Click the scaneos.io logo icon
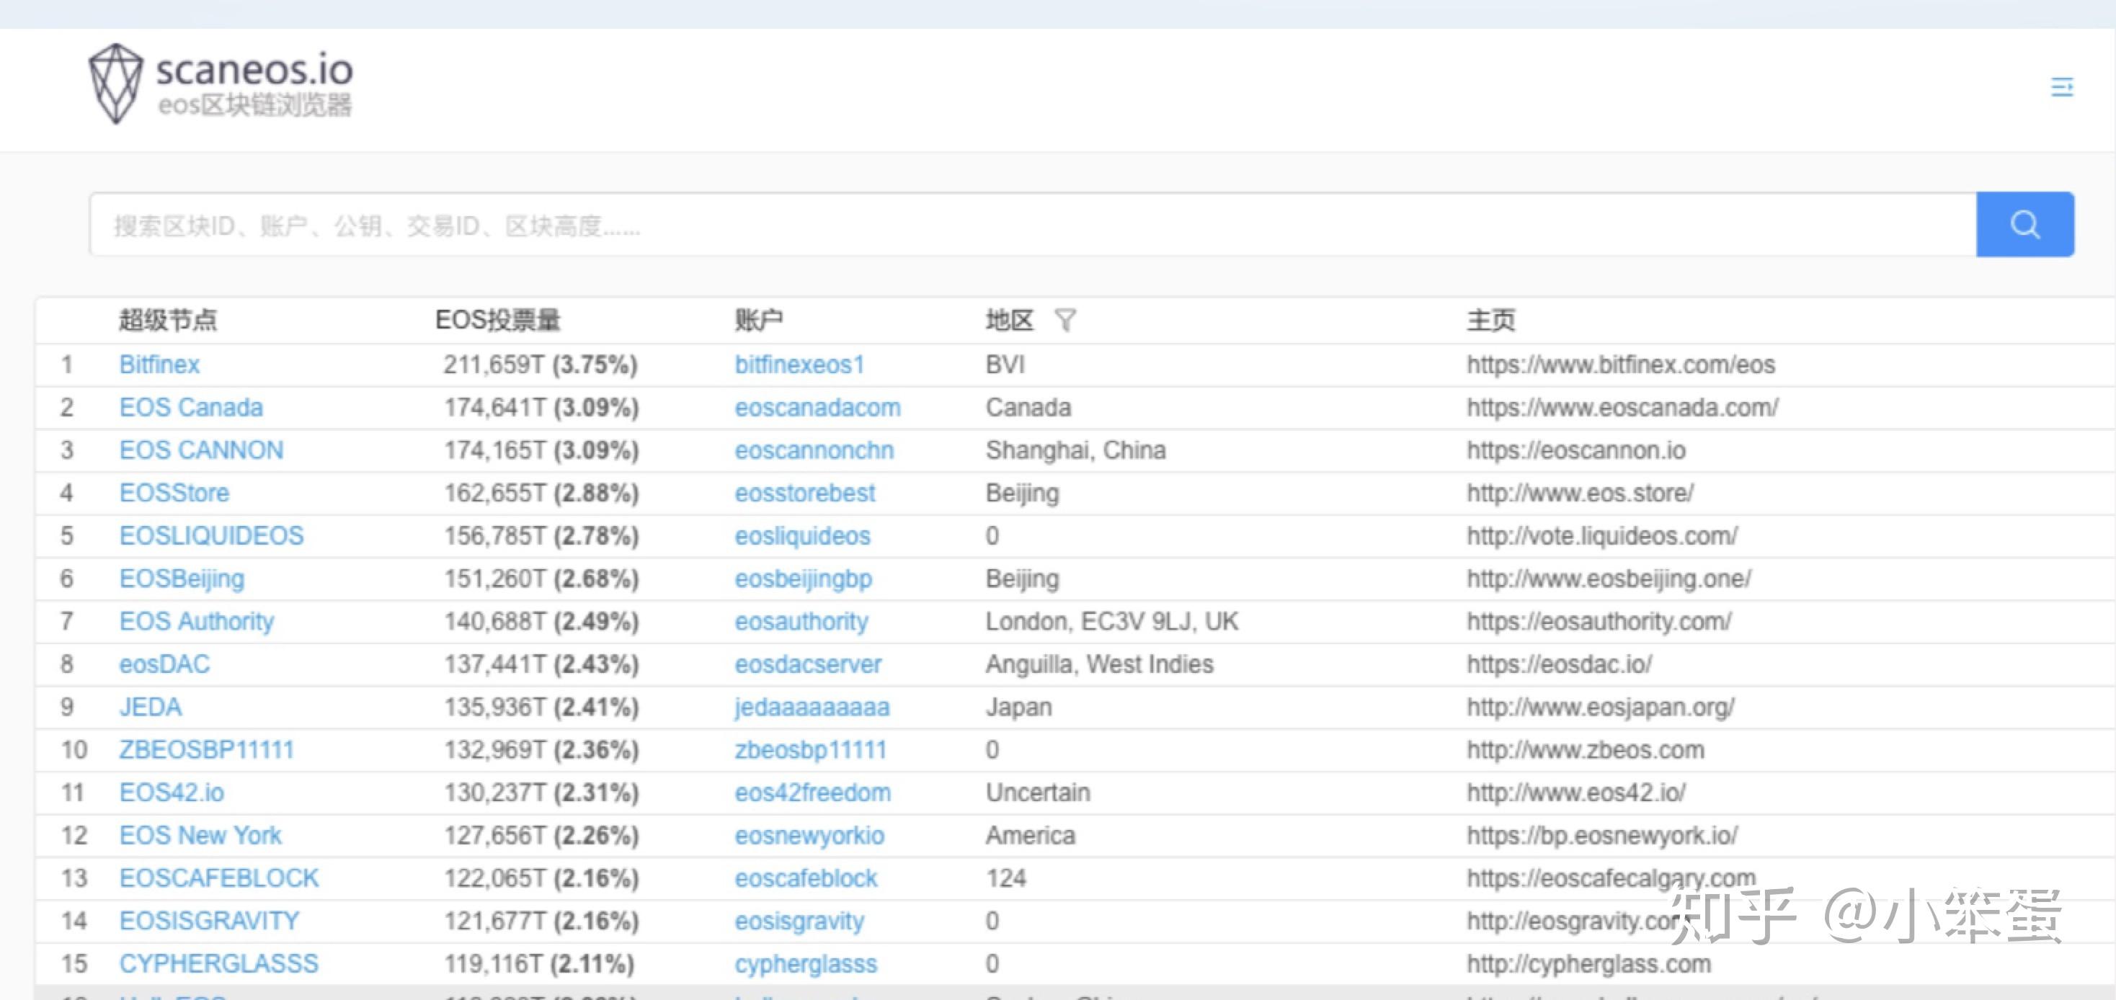The image size is (2116, 1000). pos(116,84)
